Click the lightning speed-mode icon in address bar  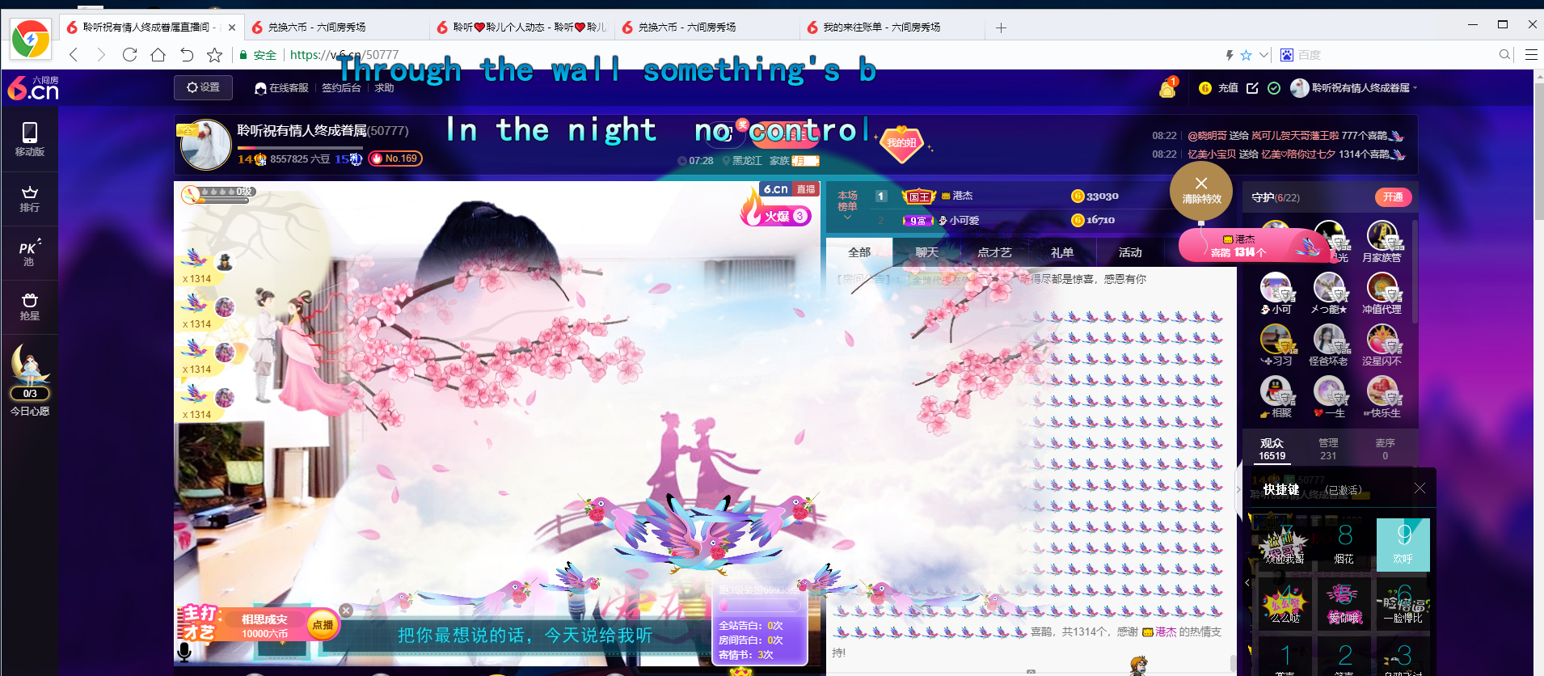coord(1230,55)
